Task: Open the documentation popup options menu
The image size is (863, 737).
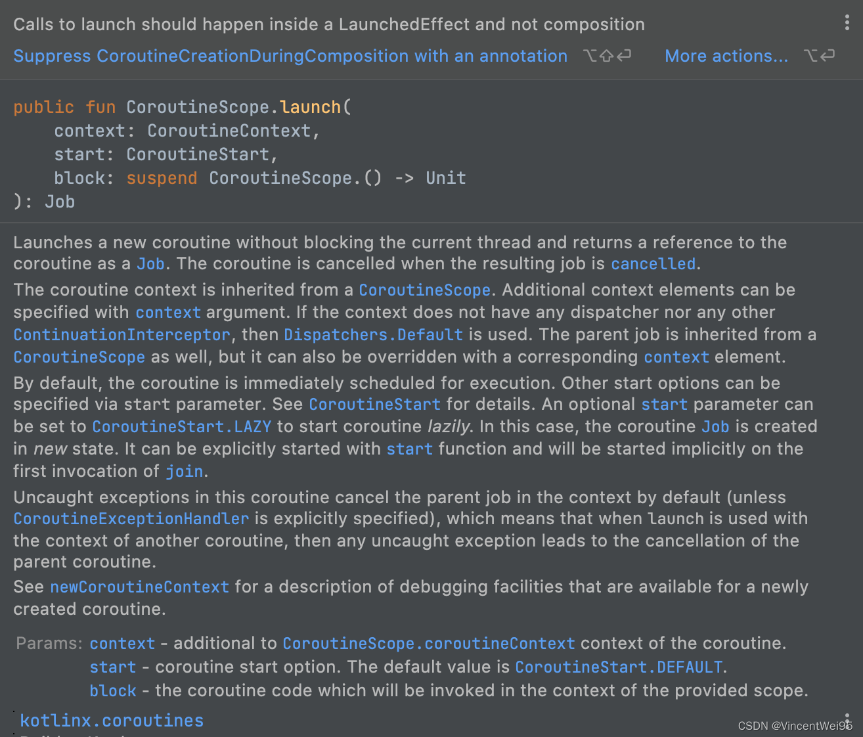Action: [x=848, y=22]
